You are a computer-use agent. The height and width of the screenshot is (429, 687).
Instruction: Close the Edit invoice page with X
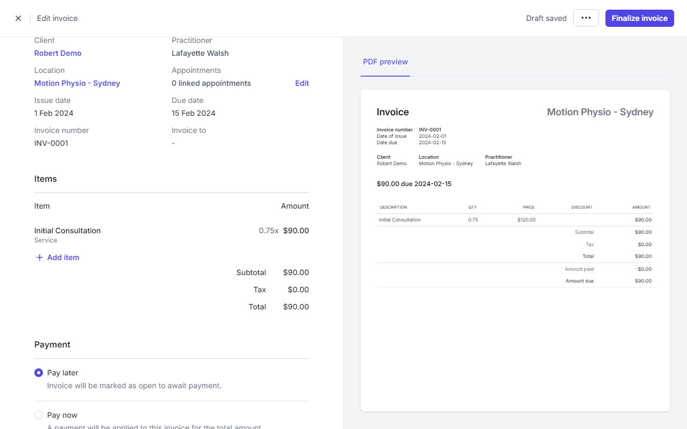pyautogui.click(x=18, y=18)
